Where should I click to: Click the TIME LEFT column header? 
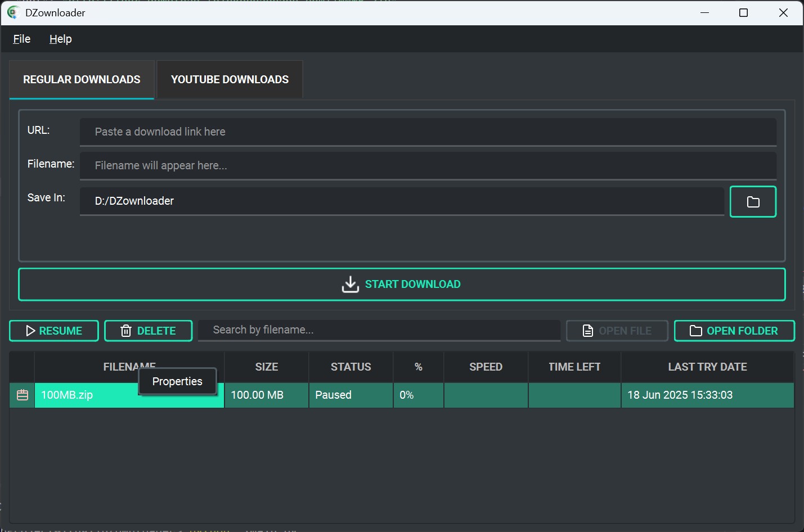point(574,367)
